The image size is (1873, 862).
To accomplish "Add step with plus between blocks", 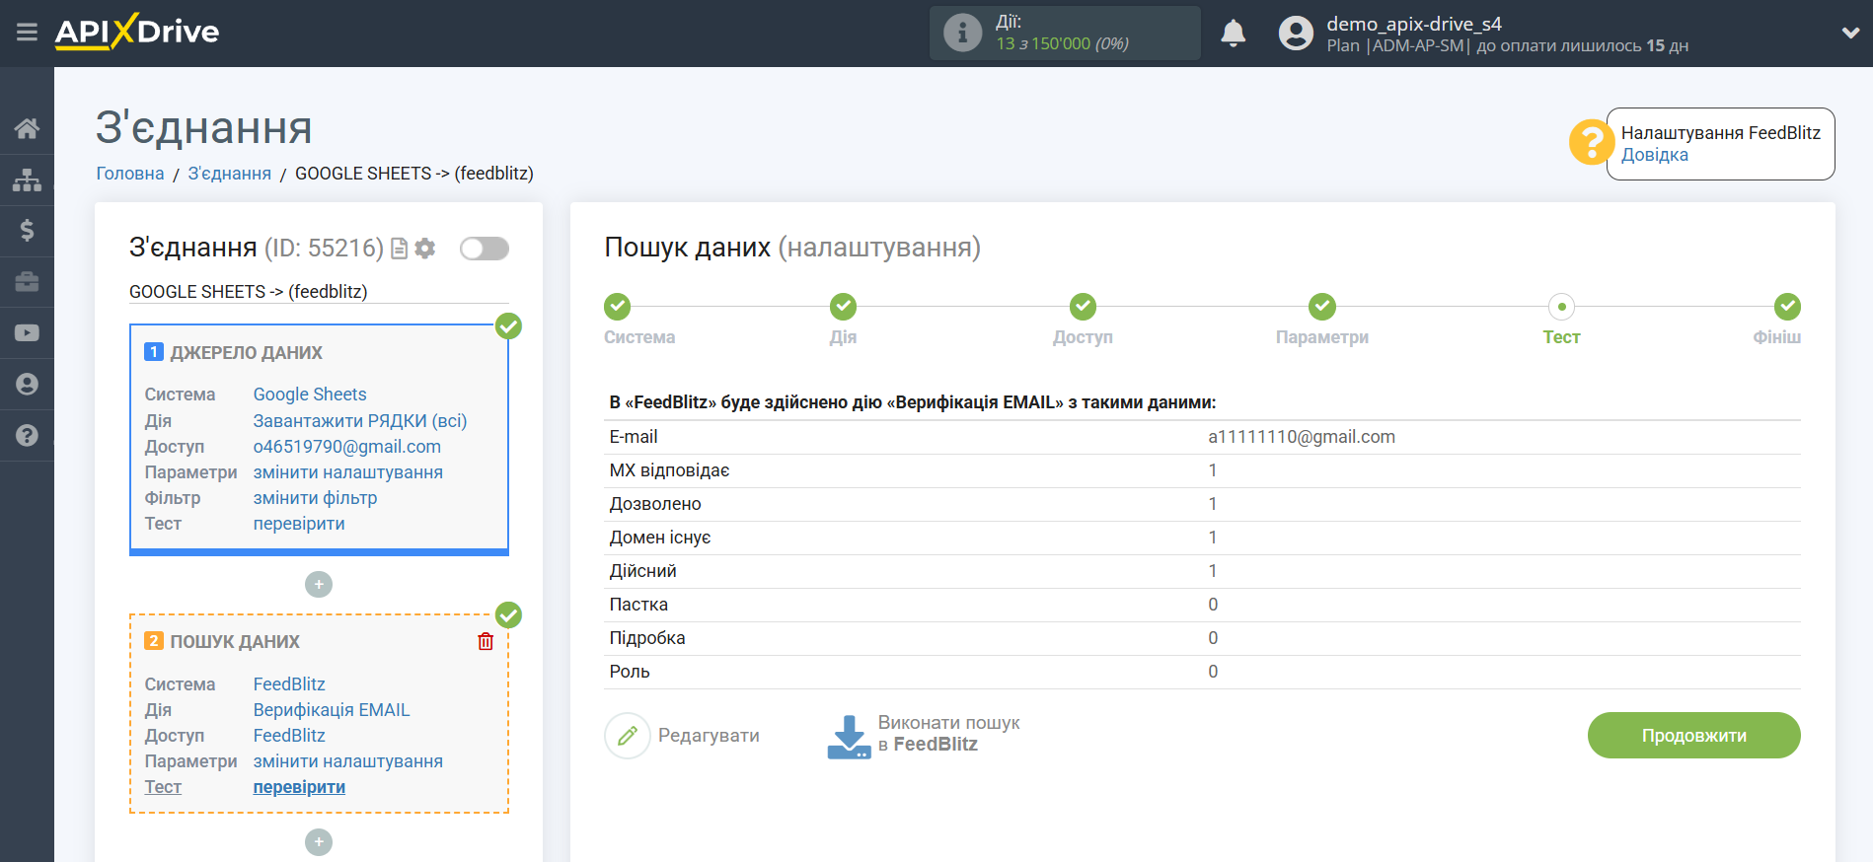I will (x=319, y=585).
